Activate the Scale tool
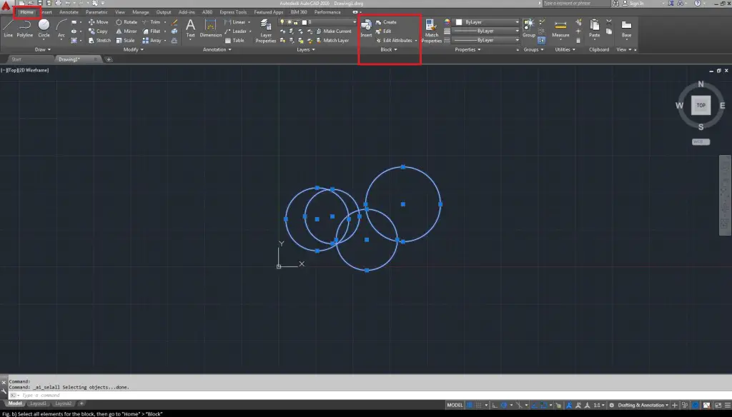This screenshot has height=417, width=732. click(x=125, y=41)
